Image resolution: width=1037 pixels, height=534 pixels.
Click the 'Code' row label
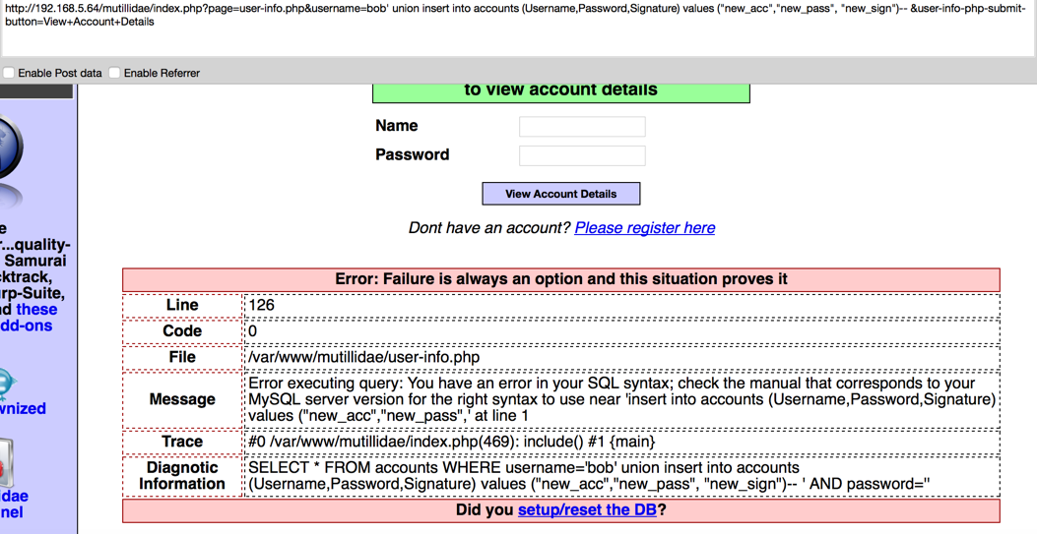click(x=182, y=330)
